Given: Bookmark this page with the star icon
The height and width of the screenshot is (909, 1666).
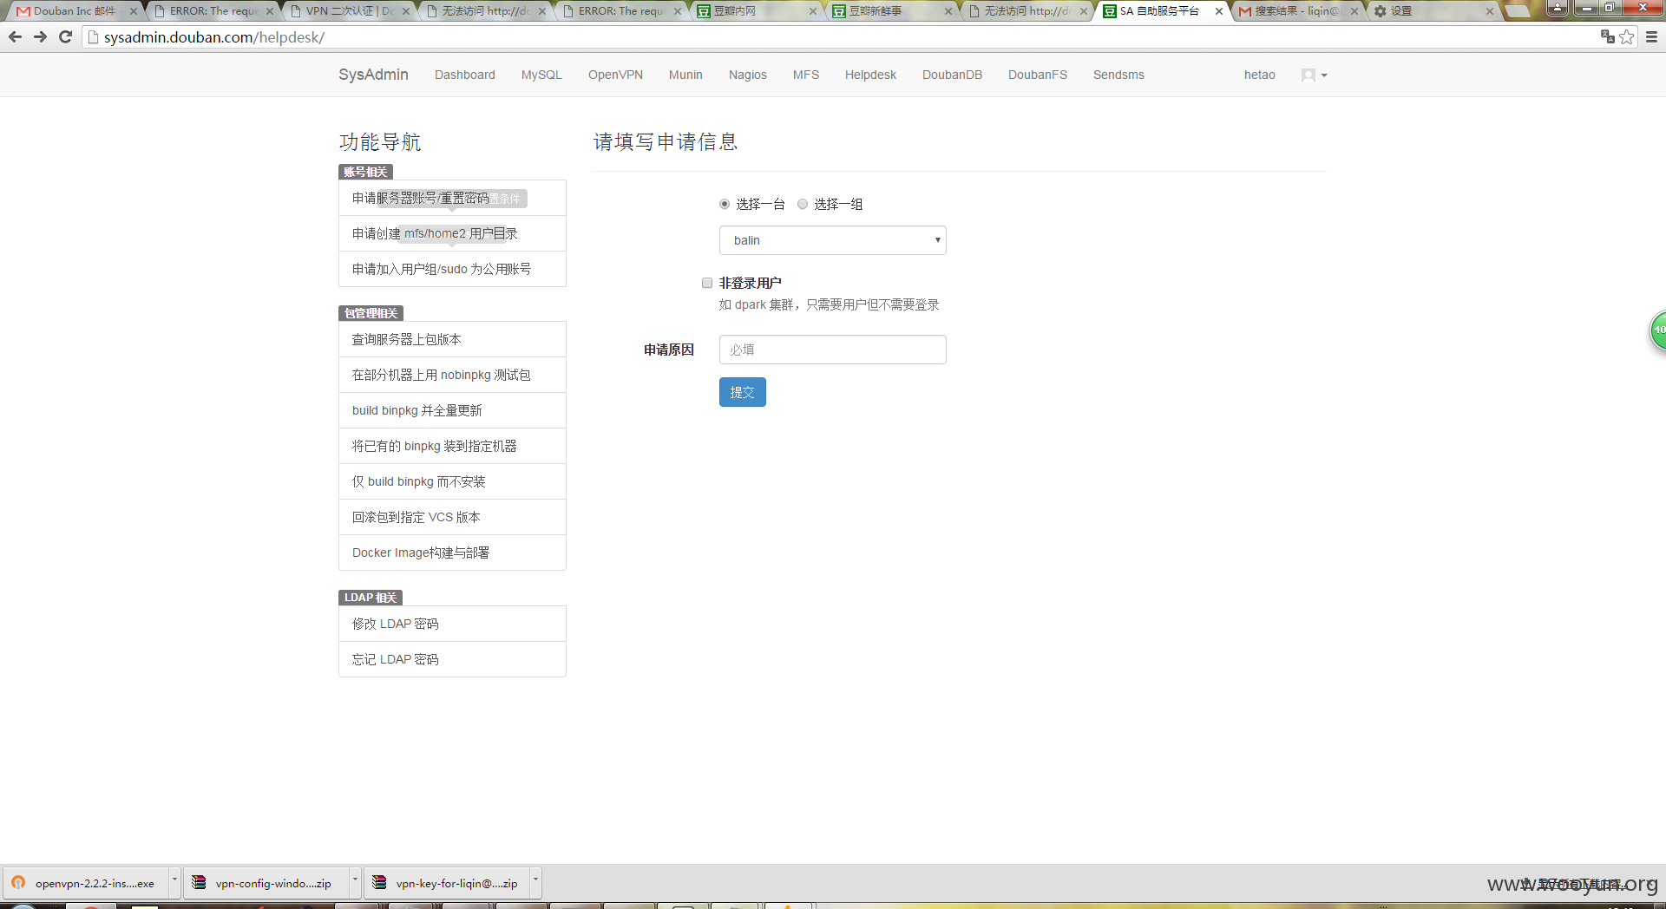Looking at the screenshot, I should point(1627,37).
